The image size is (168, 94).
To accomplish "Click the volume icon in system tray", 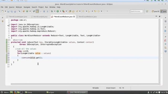I will click(156, 92).
